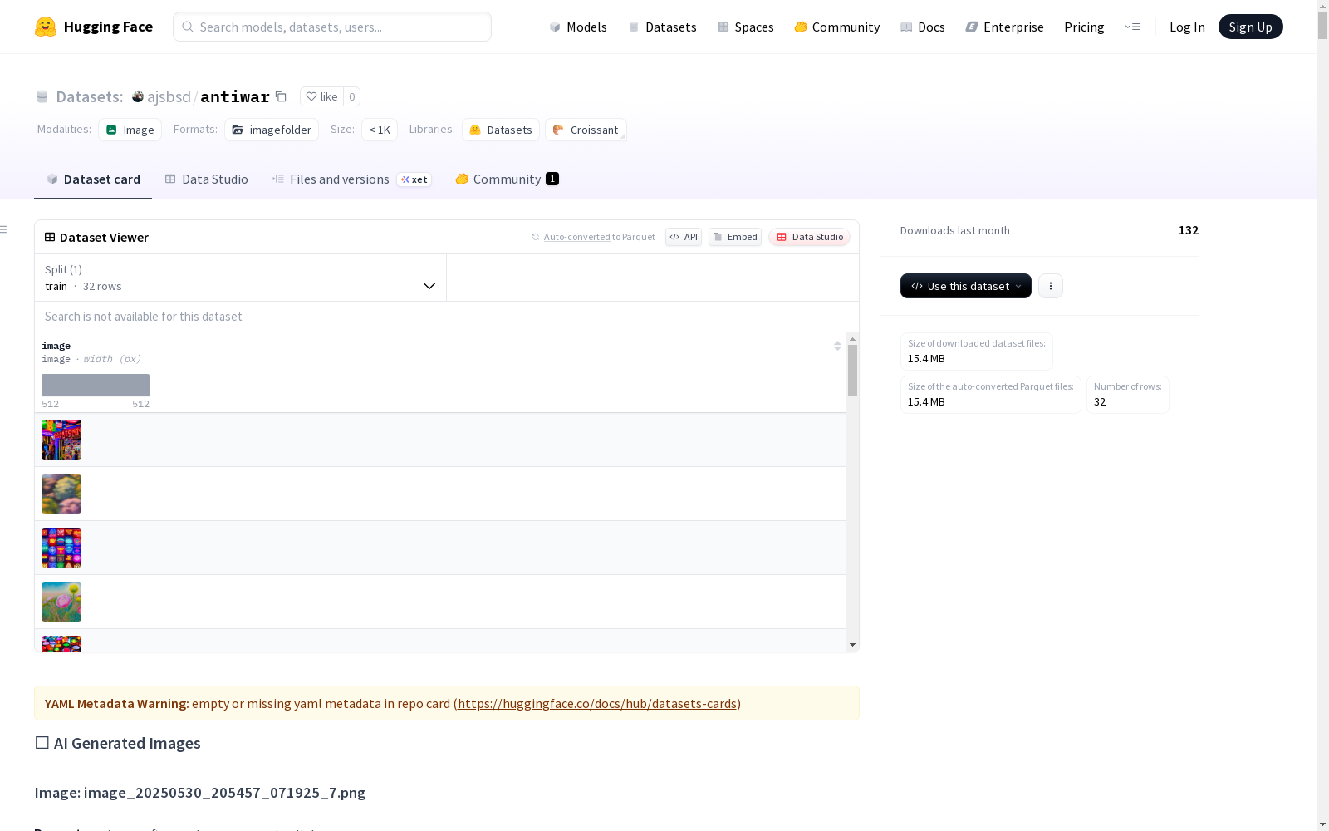Focus the search models and datasets field
The width and height of the screenshot is (1329, 831).
tap(332, 27)
